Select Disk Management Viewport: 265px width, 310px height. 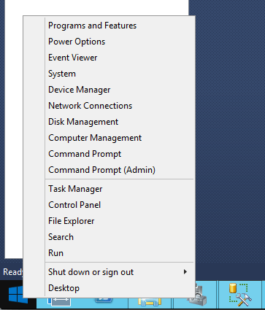83,122
